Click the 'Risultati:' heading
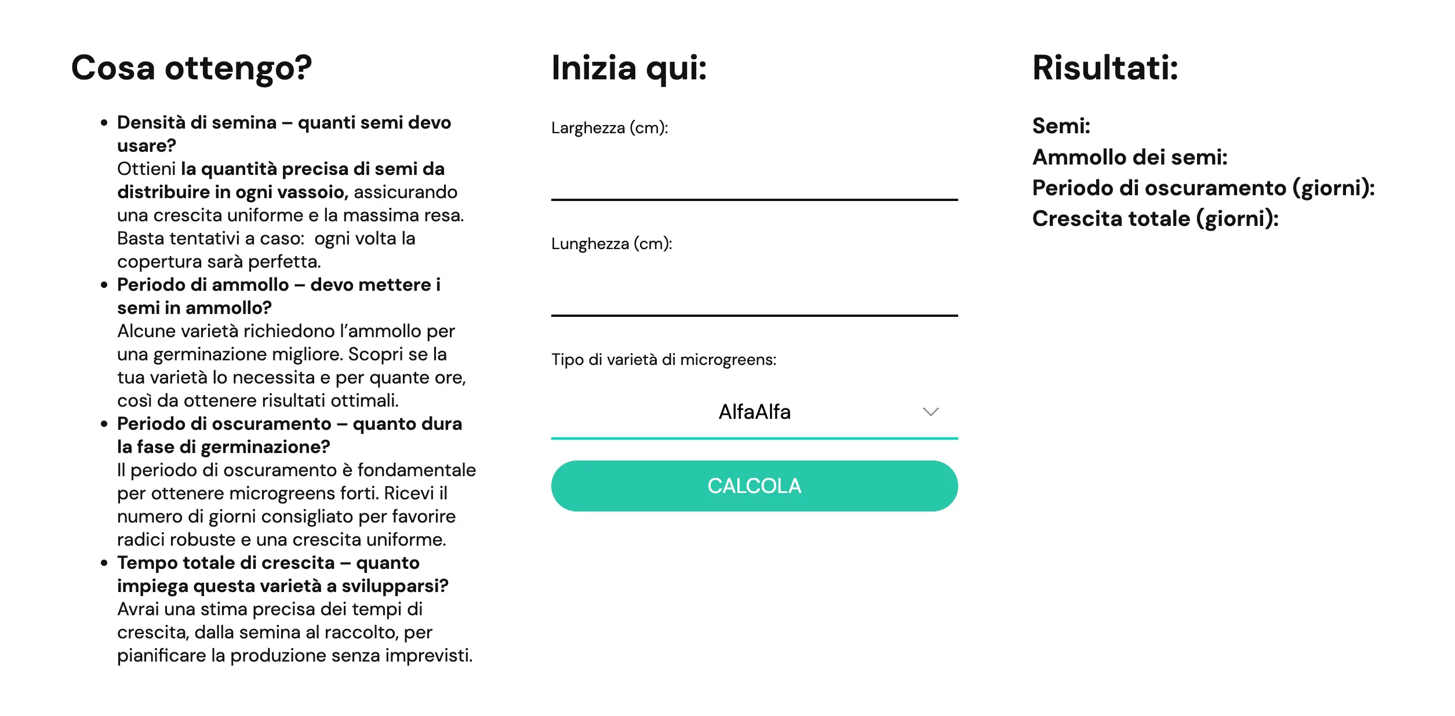Viewport: 1455px width, 716px height. [1105, 68]
